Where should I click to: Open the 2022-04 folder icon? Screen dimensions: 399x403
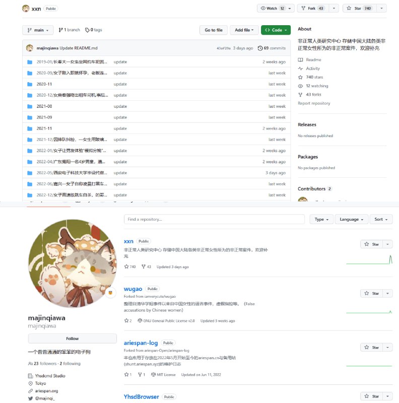(x=30, y=162)
